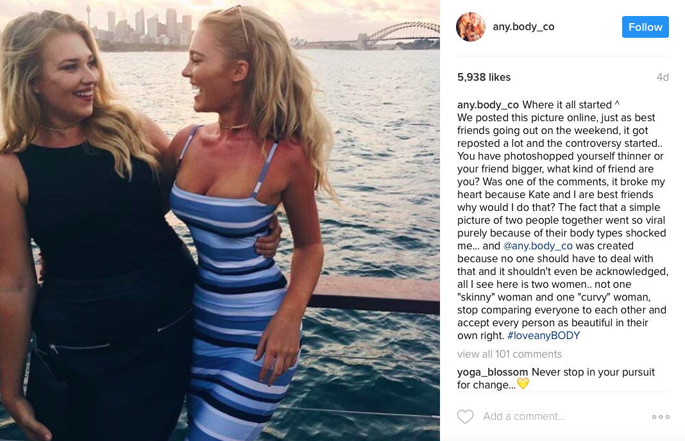Open the three-dot more options menu

(x=661, y=417)
